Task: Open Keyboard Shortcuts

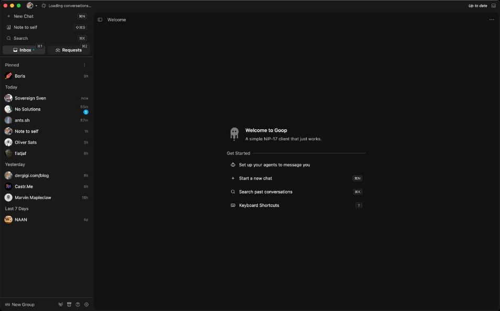Action: click(296, 206)
